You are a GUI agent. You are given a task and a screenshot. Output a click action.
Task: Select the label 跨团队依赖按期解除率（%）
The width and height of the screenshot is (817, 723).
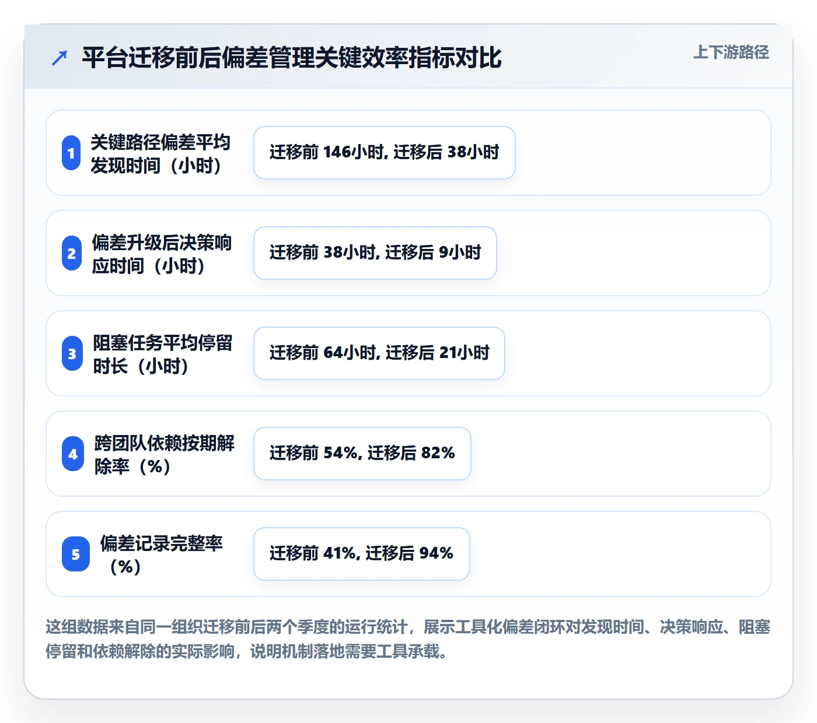tap(165, 454)
